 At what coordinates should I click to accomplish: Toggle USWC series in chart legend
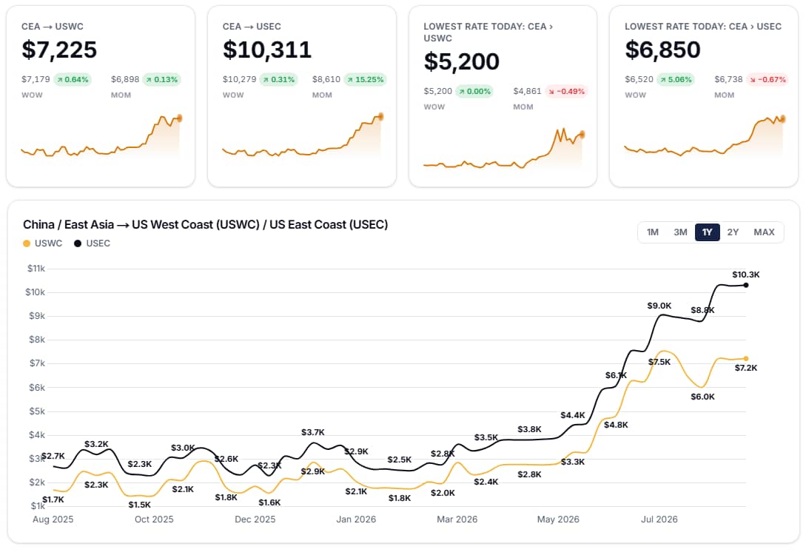coord(43,243)
